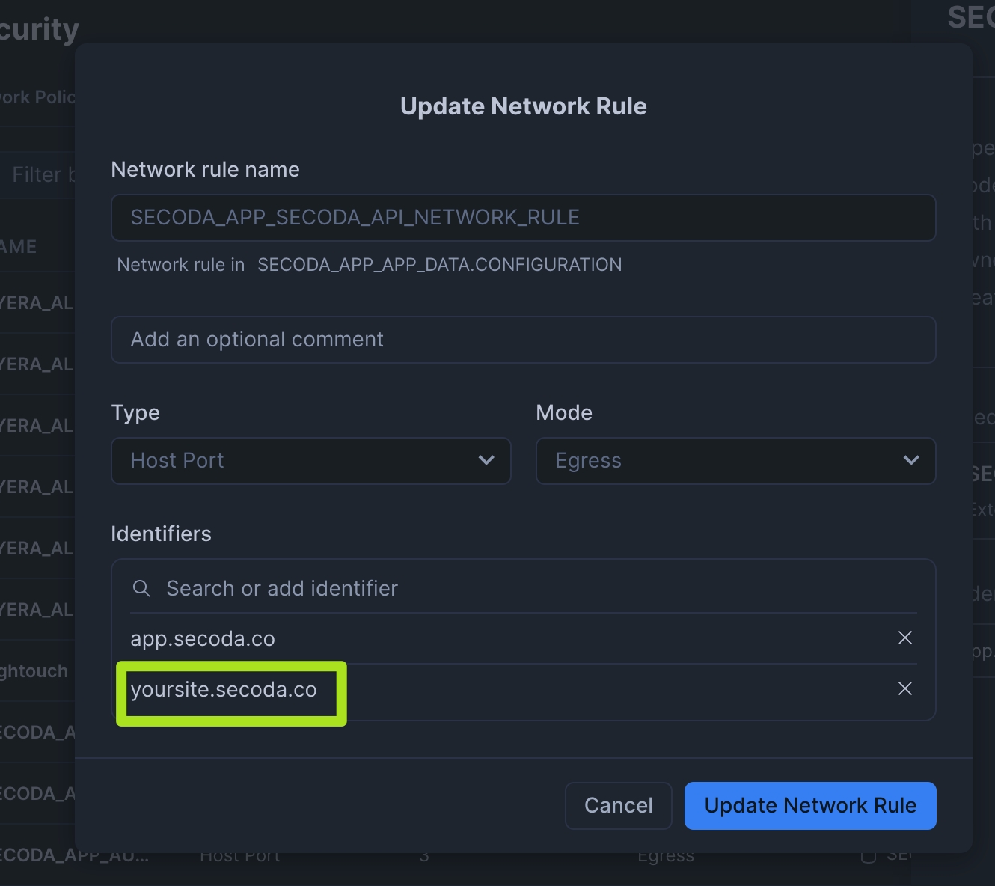
Task: Remove the yoursite.secoda.co identifier
Action: click(x=904, y=688)
